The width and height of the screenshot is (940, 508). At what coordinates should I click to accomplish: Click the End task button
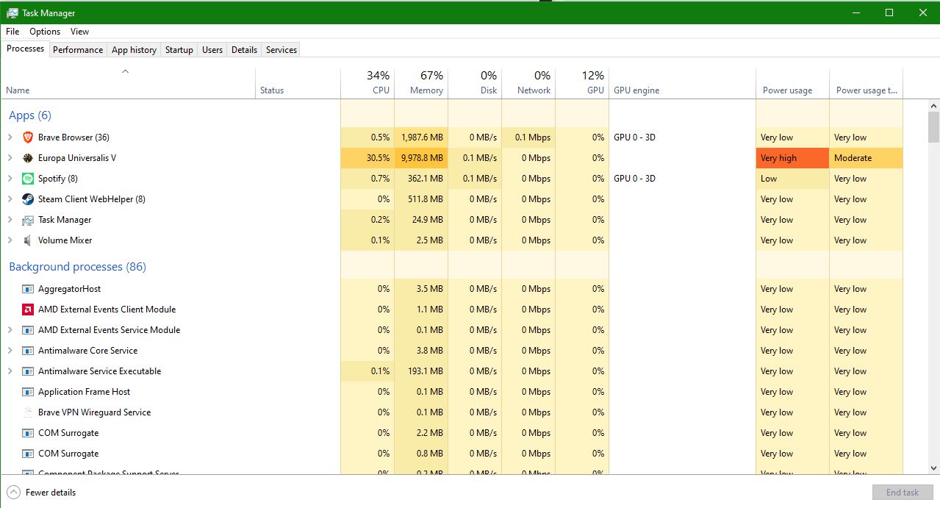tap(903, 493)
